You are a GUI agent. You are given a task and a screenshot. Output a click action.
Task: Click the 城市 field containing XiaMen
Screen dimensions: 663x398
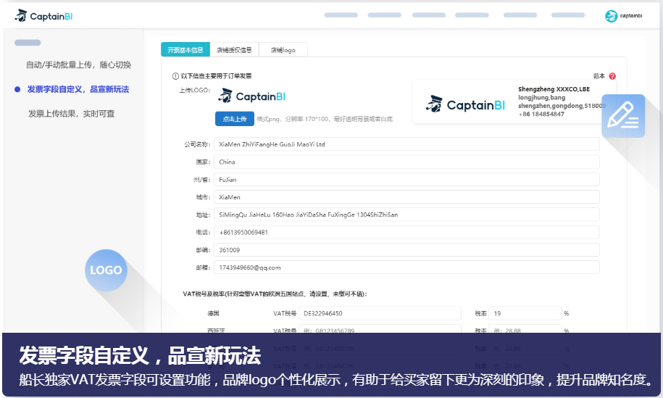(406, 197)
